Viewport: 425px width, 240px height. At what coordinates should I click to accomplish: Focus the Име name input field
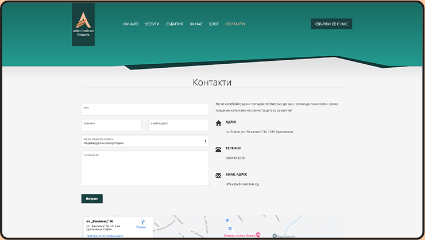[145, 110]
